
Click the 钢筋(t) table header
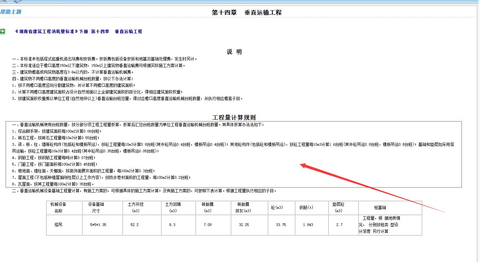point(312,207)
